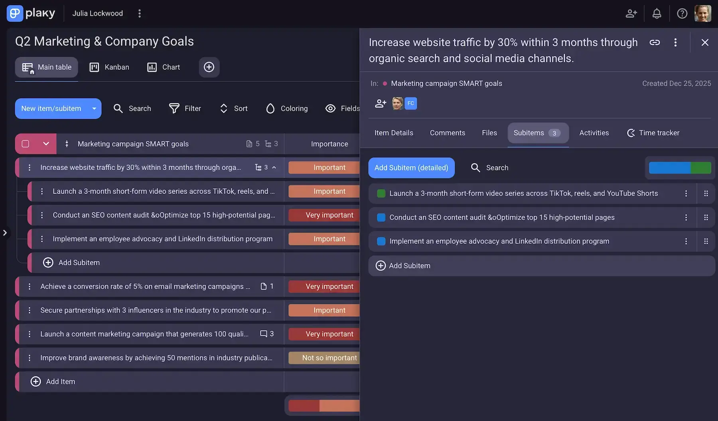Open Time tracker tab
The height and width of the screenshot is (421, 718).
click(x=653, y=133)
